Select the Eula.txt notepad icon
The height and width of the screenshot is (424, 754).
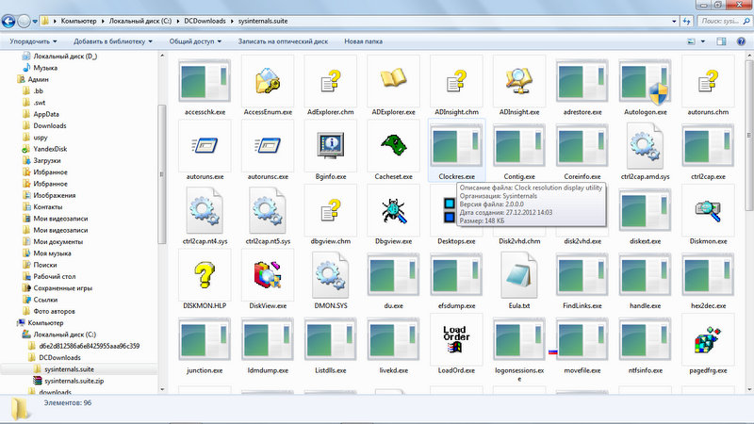(519, 274)
